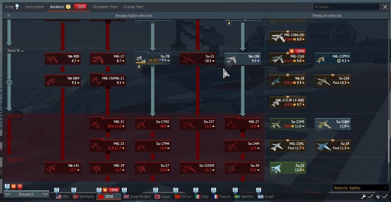Screen dimensions: 391x202
Task: Select the MiG-23ML pack card
Action: coord(288,146)
